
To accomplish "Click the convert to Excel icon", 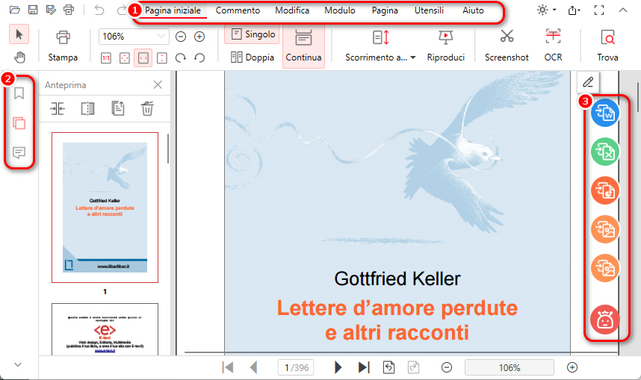I will (604, 152).
